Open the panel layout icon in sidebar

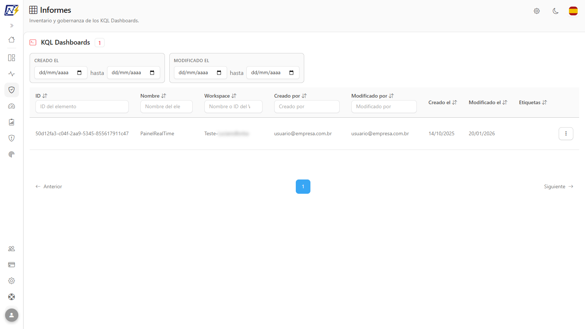(x=12, y=58)
